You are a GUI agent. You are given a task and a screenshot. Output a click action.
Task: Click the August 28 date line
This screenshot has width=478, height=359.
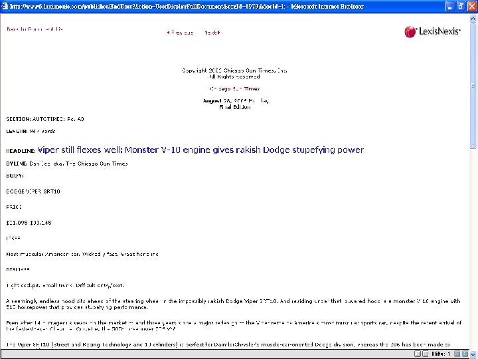coord(236,101)
